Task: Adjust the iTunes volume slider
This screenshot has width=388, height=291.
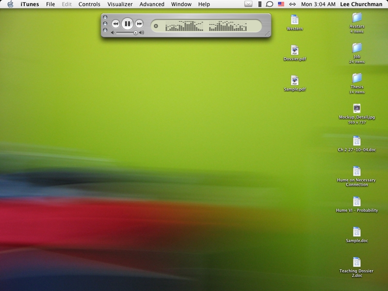Action: (x=136, y=33)
